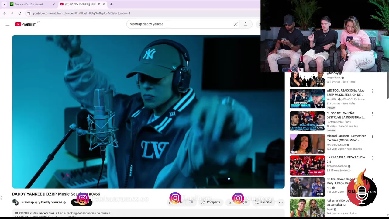Screen dimensions: 389x219
Task: Dislike the video with thumbs-down
Action: [191, 202]
